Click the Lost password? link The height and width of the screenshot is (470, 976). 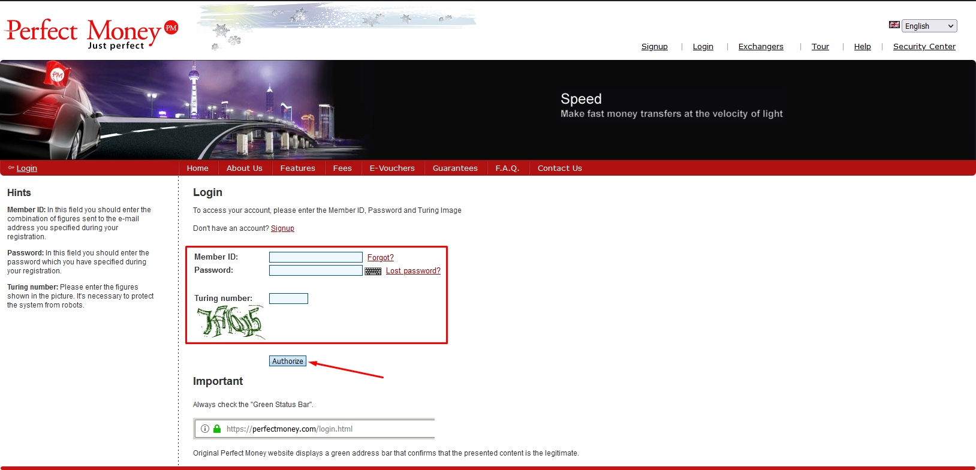pos(413,271)
